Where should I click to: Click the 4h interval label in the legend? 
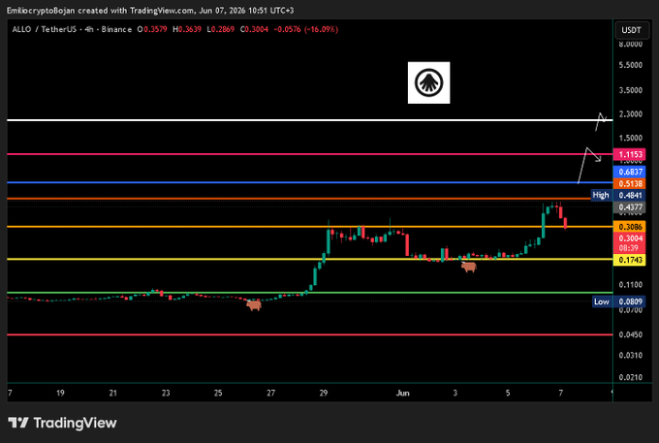pos(89,29)
